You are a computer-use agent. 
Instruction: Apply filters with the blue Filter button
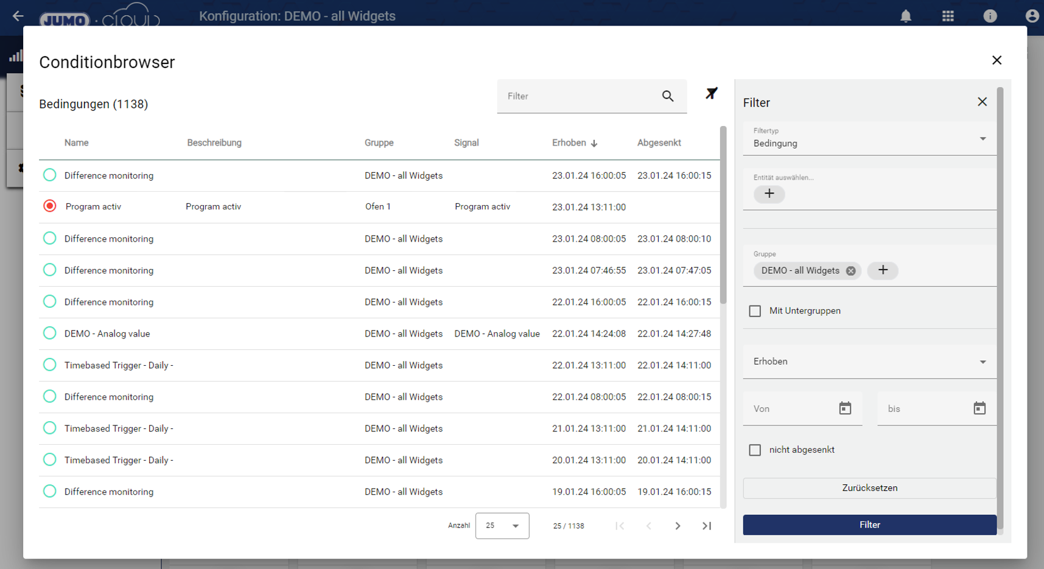pos(869,525)
